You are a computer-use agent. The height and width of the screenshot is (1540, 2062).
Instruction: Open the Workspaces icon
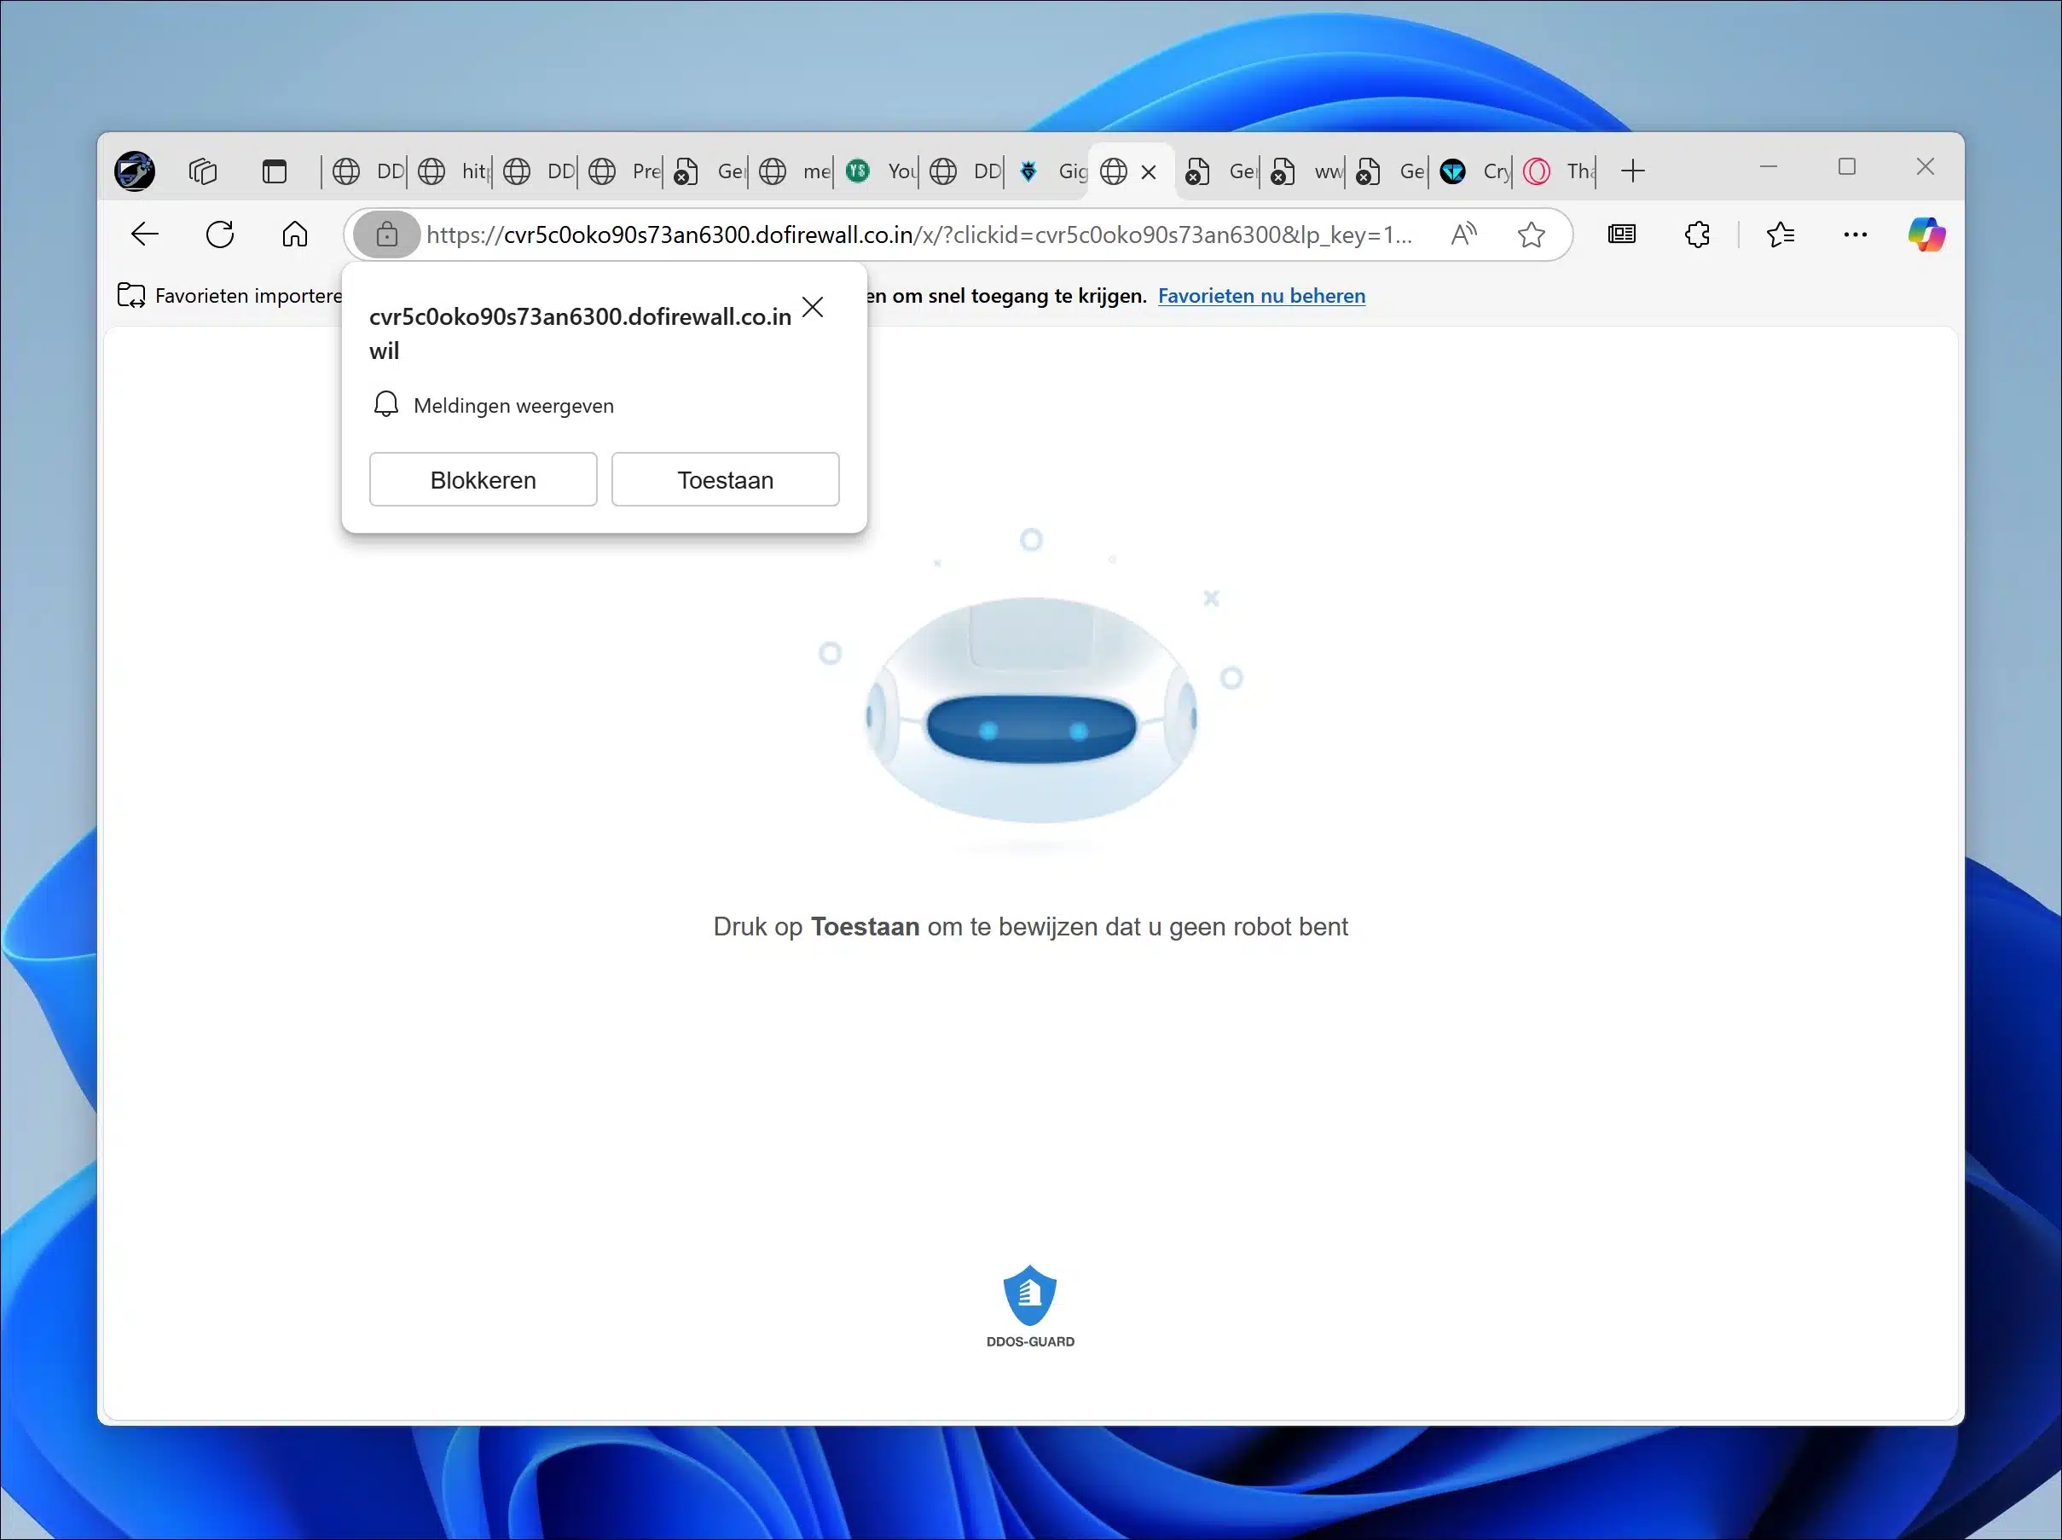point(203,171)
